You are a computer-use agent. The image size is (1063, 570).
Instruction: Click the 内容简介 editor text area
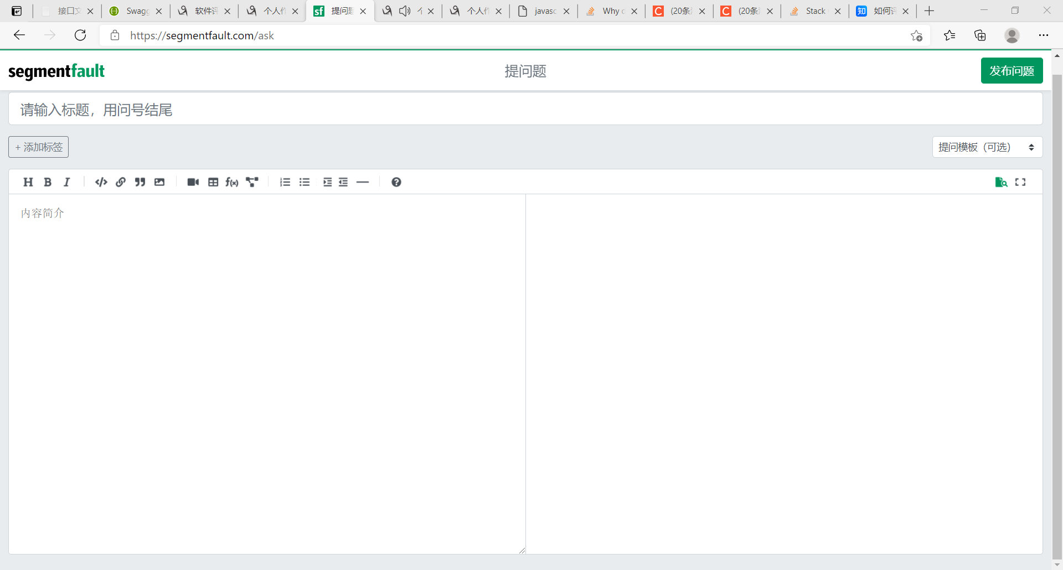pos(267,374)
